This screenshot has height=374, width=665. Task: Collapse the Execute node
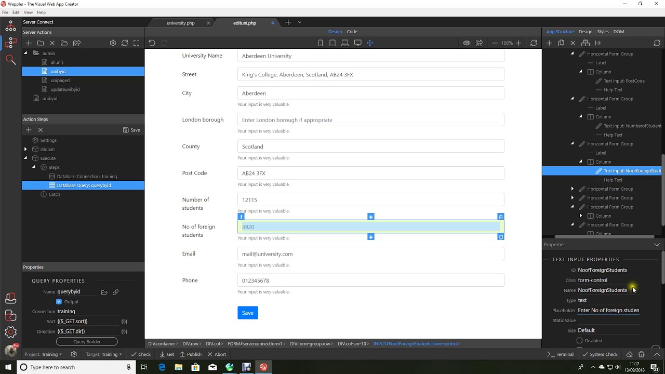pos(25,158)
